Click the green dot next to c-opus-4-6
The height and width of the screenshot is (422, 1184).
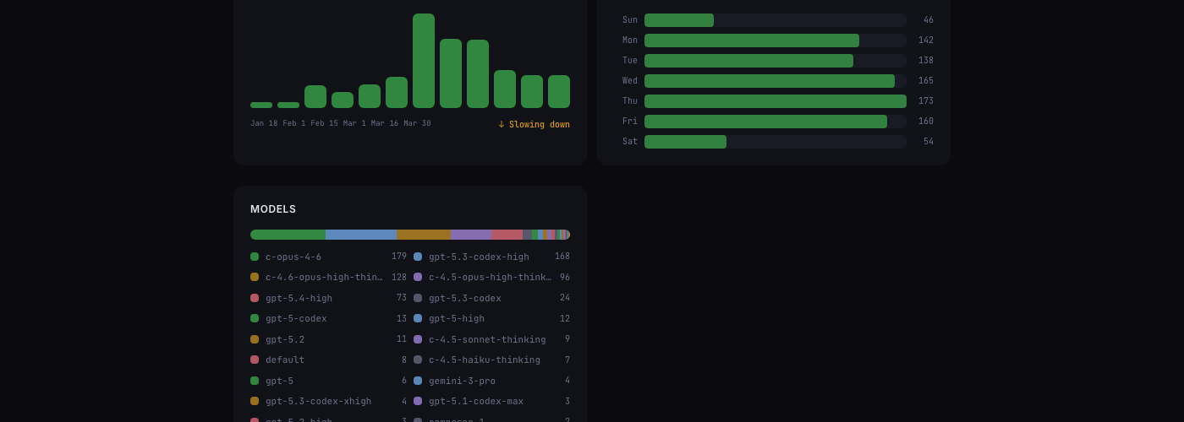(255, 257)
